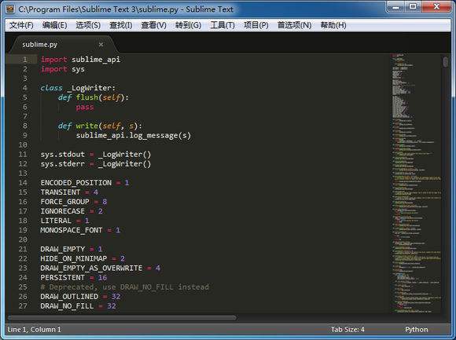Open the 查找(I) menu

[x=121, y=25]
